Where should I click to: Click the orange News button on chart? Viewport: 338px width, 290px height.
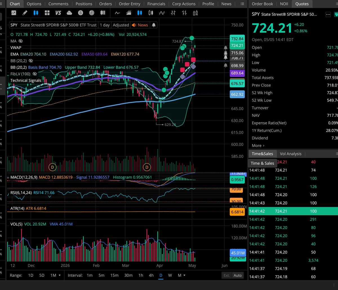point(140,25)
